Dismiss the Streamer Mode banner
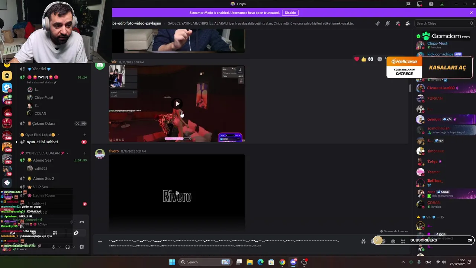Image resolution: width=476 pixels, height=268 pixels. [471, 13]
